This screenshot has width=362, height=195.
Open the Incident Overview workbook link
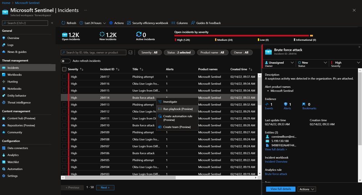click(x=276, y=162)
